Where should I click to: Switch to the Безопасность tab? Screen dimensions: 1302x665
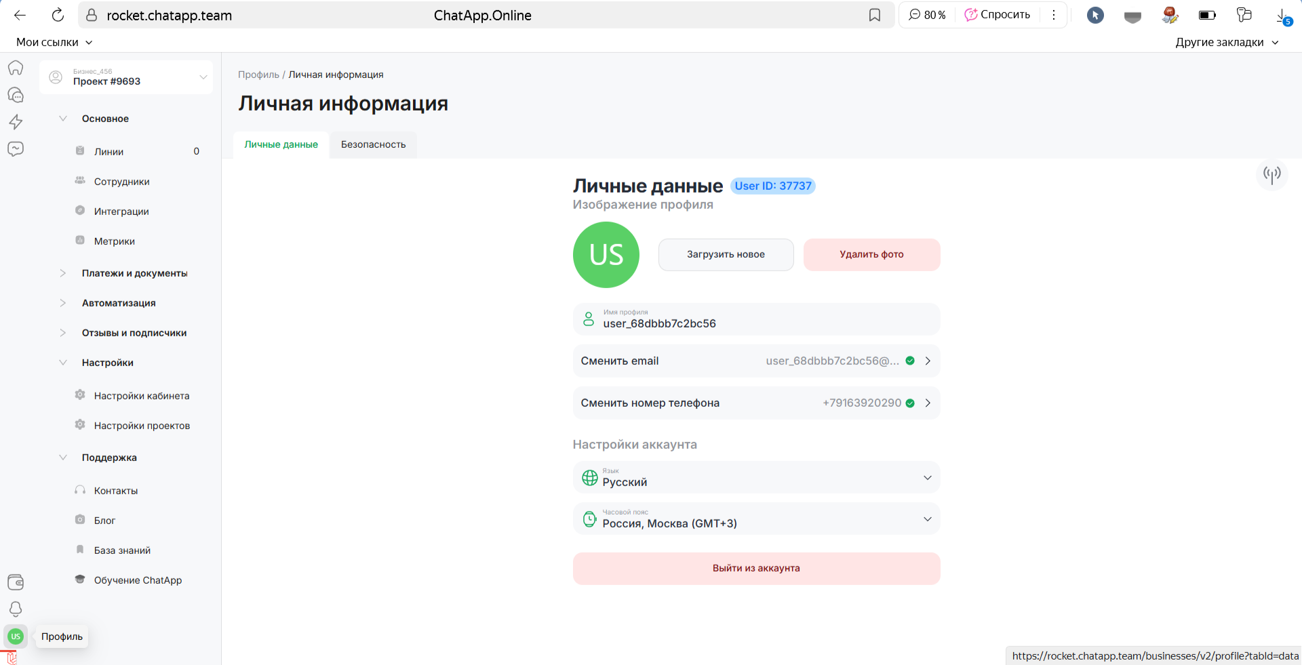[x=373, y=144]
